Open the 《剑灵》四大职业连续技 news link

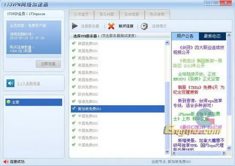[199, 50]
